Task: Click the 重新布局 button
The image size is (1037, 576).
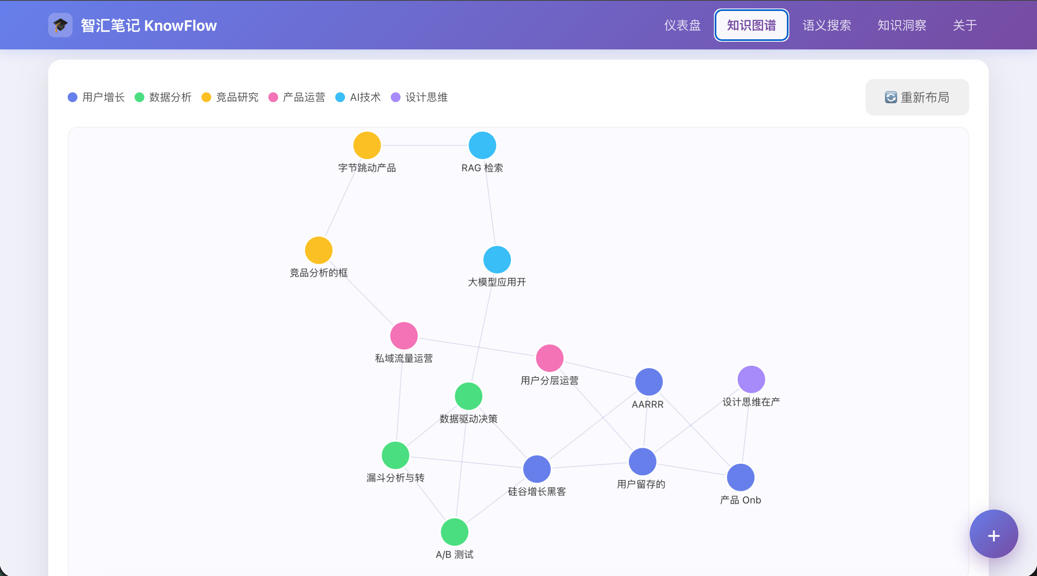Action: click(x=917, y=97)
